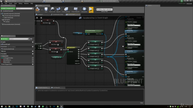Add a new variable with plus
Image resolution: width=193 pixels, height=108 pixels.
tap(33, 54)
